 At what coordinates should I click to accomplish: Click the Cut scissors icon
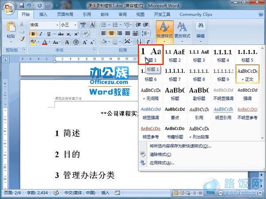(x=22, y=24)
